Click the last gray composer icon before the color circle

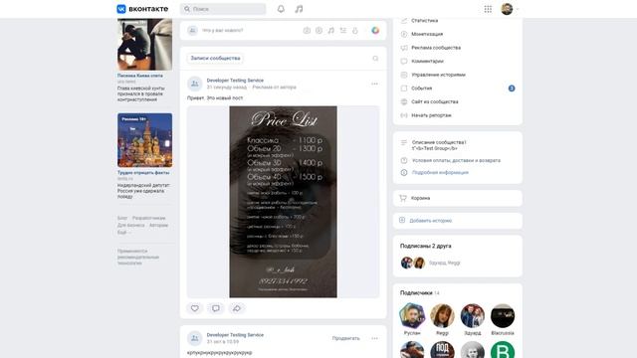click(355, 31)
